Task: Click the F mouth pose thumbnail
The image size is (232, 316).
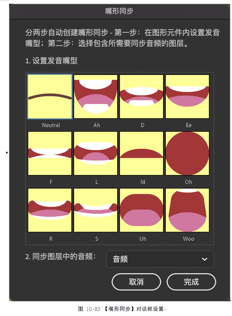Action: coord(50,153)
